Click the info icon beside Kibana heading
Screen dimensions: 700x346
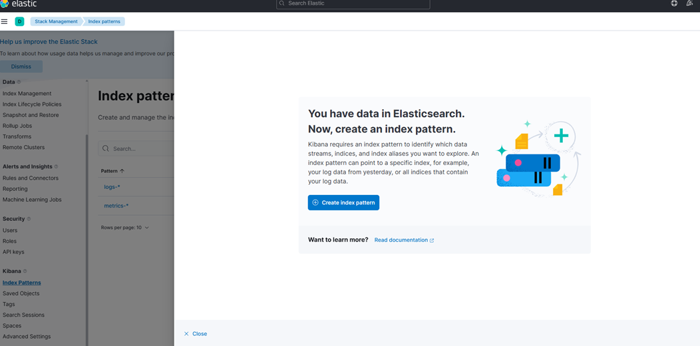pyautogui.click(x=25, y=271)
